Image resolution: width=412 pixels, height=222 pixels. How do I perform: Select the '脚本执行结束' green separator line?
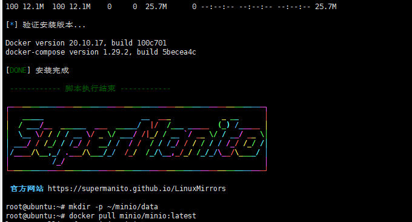point(90,89)
